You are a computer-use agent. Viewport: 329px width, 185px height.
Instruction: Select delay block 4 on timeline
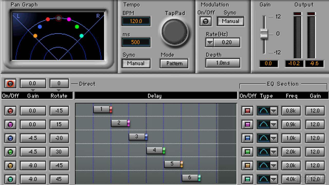(x=156, y=150)
